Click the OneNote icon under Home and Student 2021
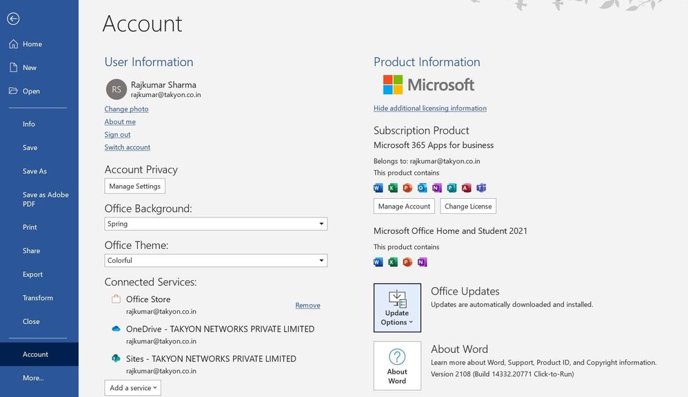 coord(422,261)
